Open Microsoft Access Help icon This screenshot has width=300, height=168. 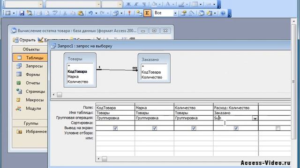pos(223,13)
